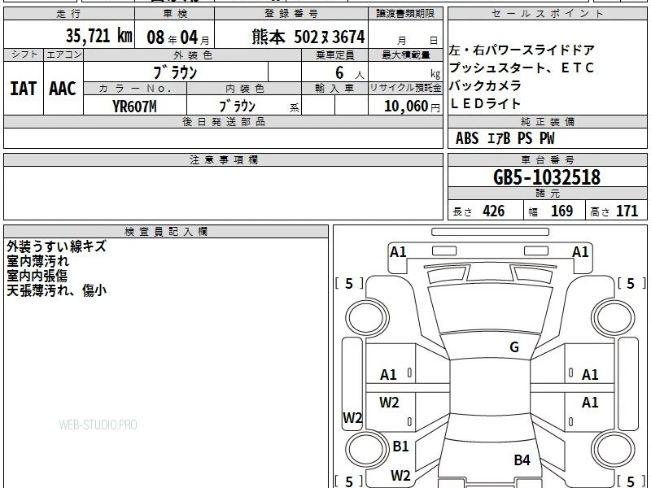Select the inspection date 08年04月
The image size is (651, 488).
coord(178,37)
